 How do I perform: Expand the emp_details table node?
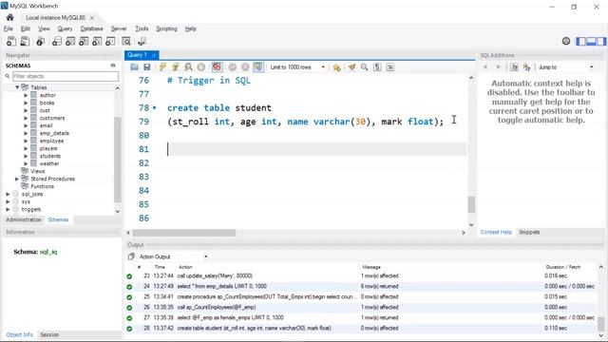26,133
